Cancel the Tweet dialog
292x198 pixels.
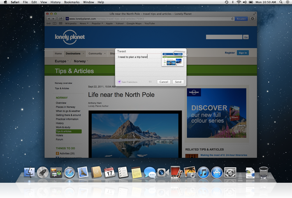164,82
